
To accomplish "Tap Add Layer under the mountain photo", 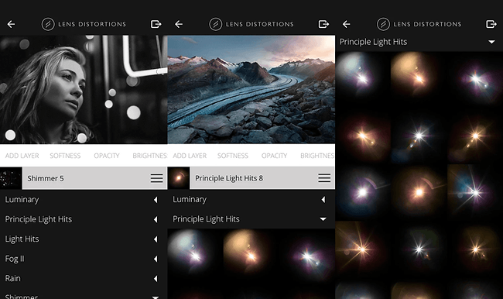I will click(190, 156).
